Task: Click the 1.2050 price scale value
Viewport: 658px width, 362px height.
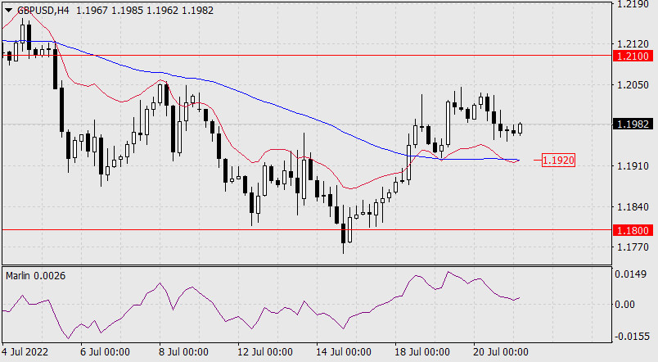Action: point(633,85)
